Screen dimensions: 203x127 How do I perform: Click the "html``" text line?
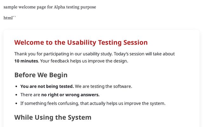point(10,18)
